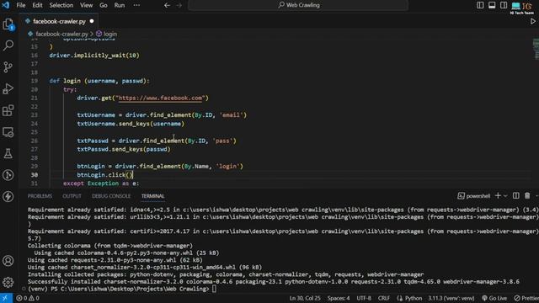
Task: Open the Search view icon
Action: coord(8,45)
